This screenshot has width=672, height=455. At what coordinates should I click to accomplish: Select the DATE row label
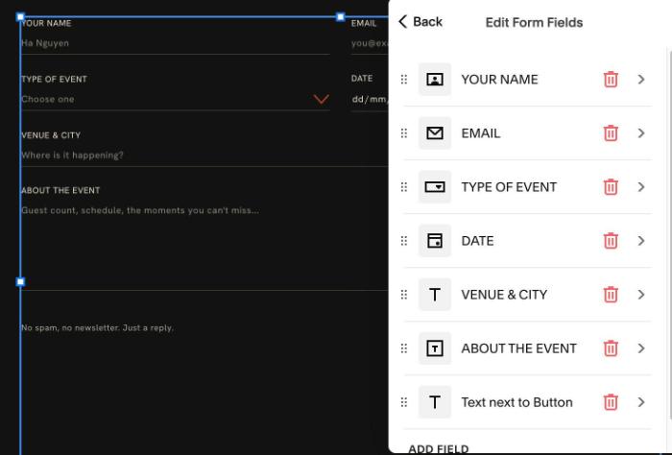point(477,241)
